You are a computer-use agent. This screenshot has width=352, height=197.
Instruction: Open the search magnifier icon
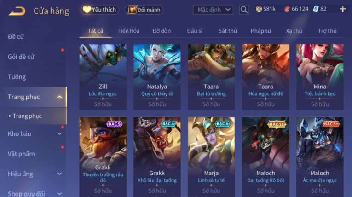(244, 10)
